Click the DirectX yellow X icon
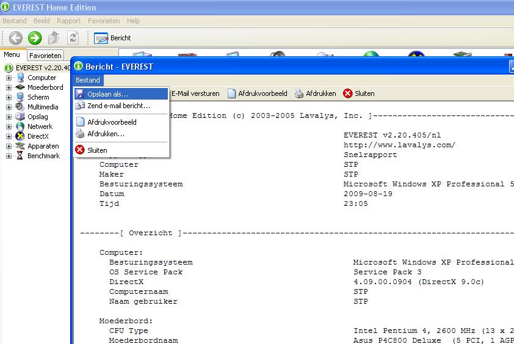 point(20,136)
